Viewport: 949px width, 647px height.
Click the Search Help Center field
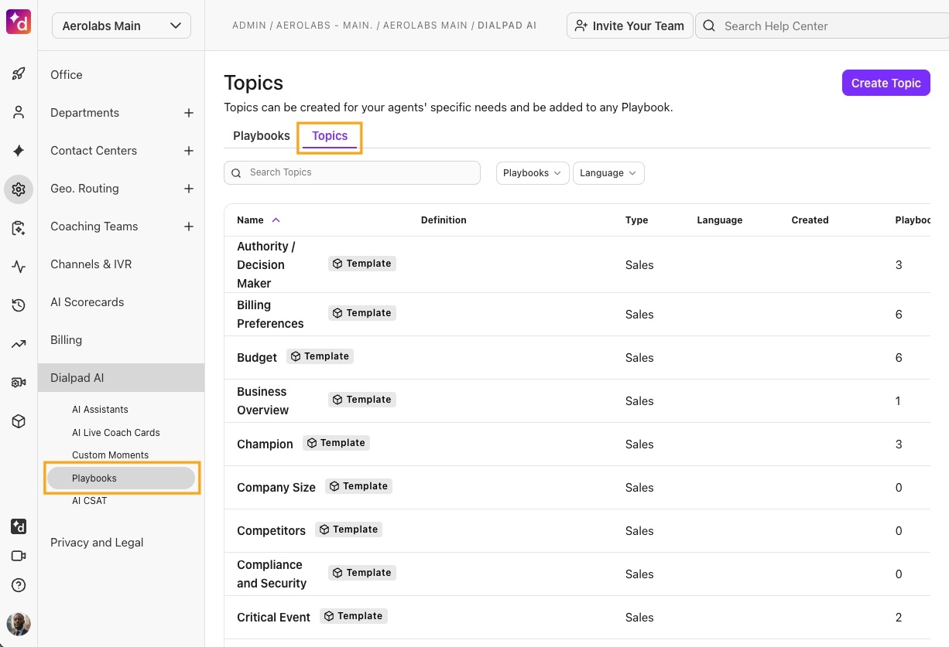822,26
